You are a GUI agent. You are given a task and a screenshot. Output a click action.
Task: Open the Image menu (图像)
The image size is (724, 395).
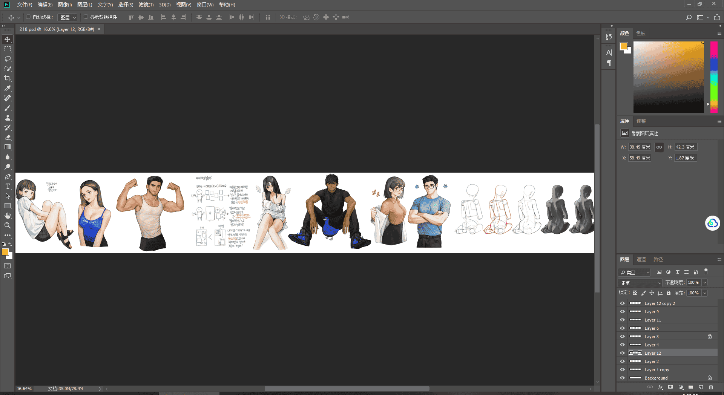click(x=65, y=5)
